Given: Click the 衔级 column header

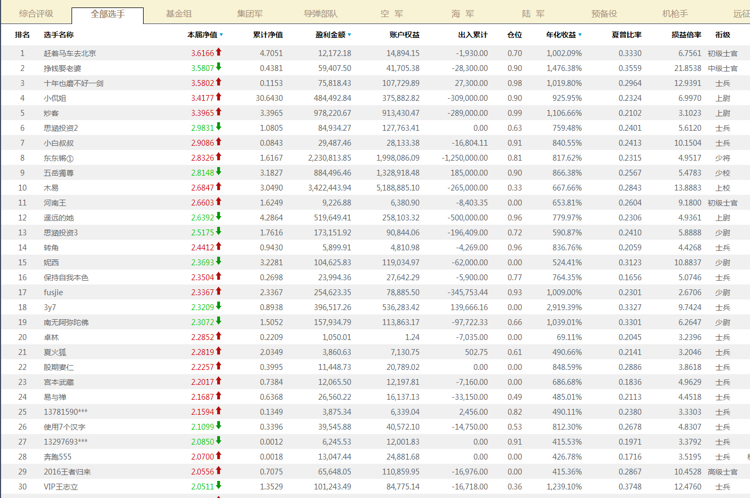Looking at the screenshot, I should (723, 35).
